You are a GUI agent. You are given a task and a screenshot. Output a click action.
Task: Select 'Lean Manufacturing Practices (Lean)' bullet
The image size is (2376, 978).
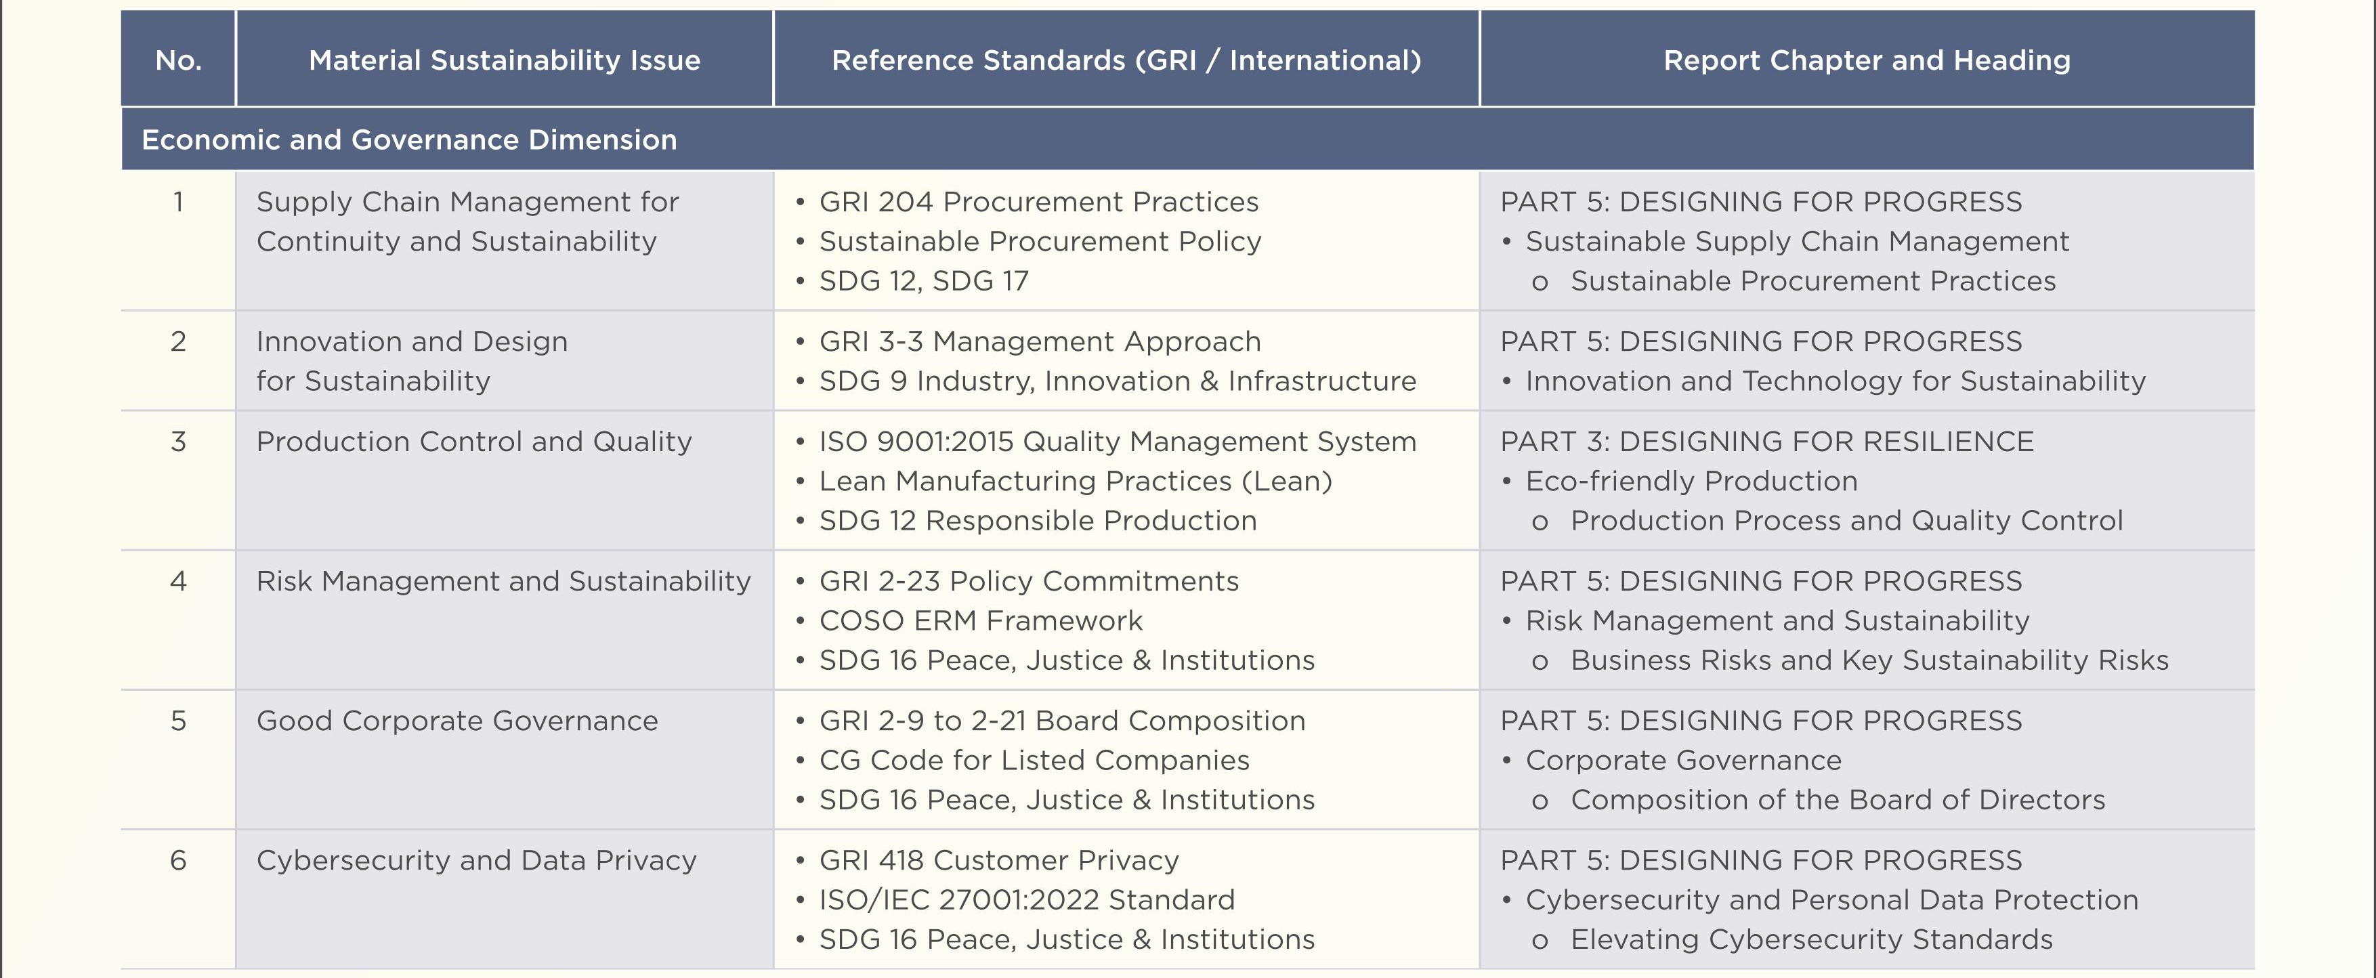coord(1076,481)
